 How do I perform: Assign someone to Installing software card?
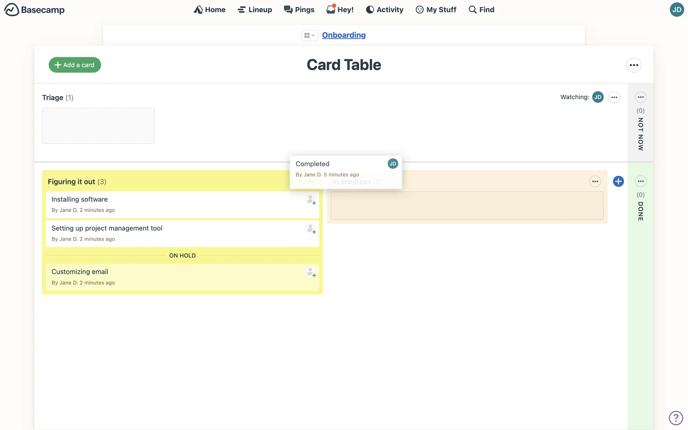click(x=311, y=200)
